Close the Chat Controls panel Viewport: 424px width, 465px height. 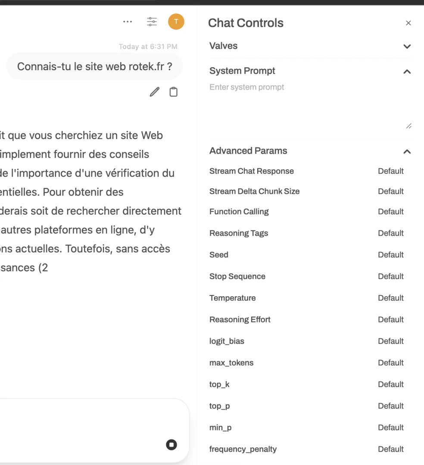coord(408,23)
